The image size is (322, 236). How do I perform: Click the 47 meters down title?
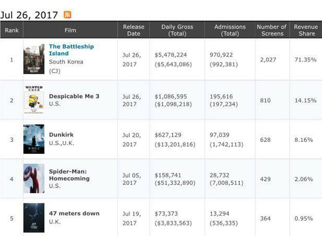pyautogui.click(x=74, y=213)
